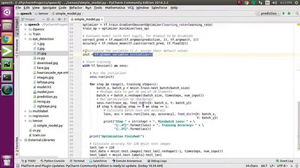300x168 pixels.
Task: Click the yellow warning marker in stripe
Action: coord(298,25)
